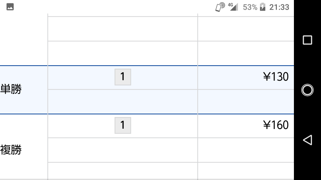The height and width of the screenshot is (180, 321).
Task: Tap the battery charging icon
Action: pyautogui.click(x=263, y=7)
